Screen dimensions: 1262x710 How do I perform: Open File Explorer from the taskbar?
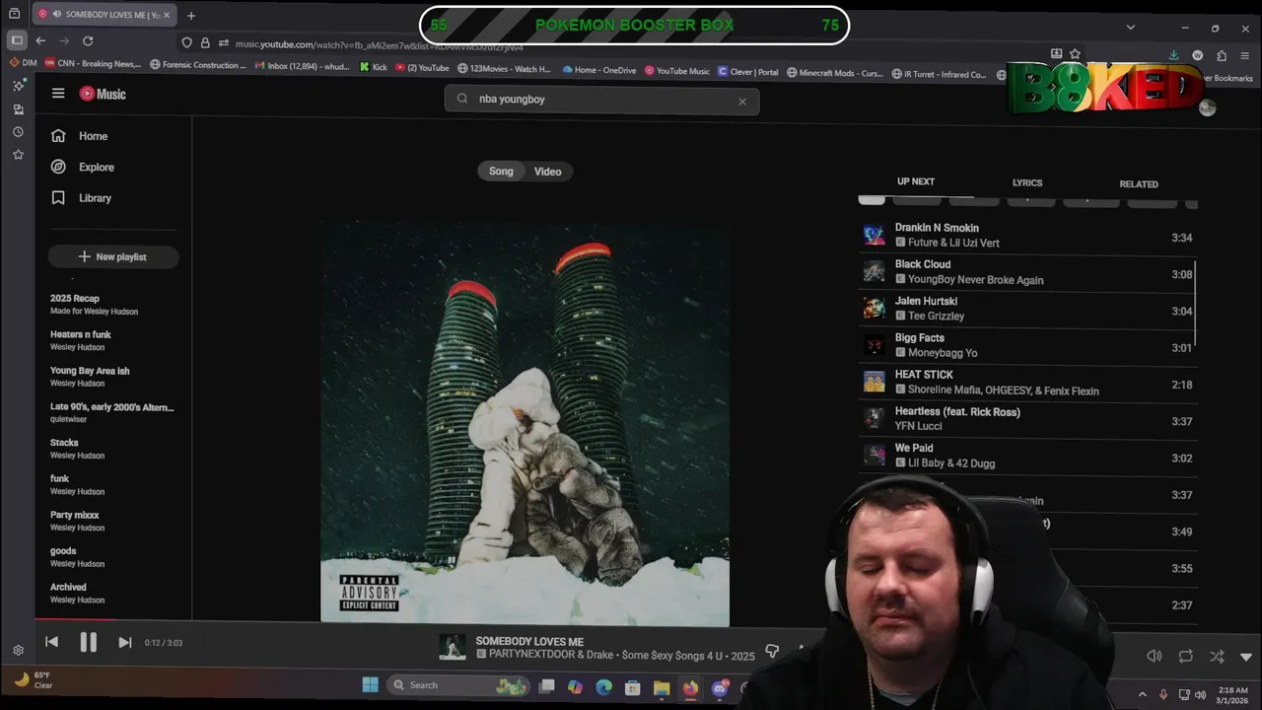[x=662, y=687]
